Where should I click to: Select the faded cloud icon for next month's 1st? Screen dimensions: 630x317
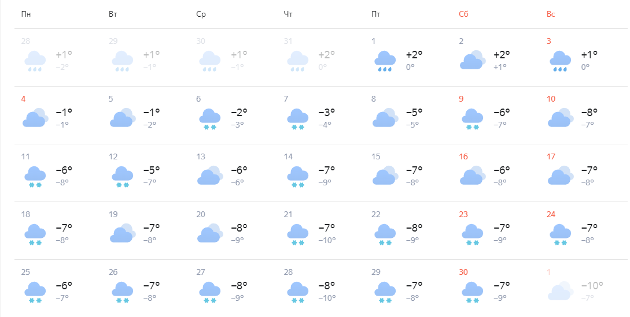point(561,291)
